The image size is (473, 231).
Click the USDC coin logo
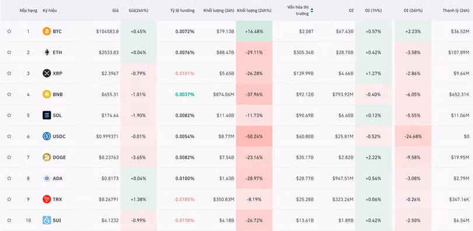click(x=47, y=136)
